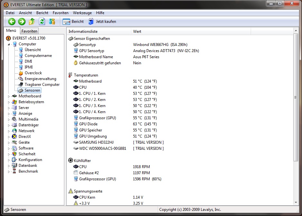Click the Kühllüfter fan icon
This screenshot has width=302, height=216.
pos(71,161)
